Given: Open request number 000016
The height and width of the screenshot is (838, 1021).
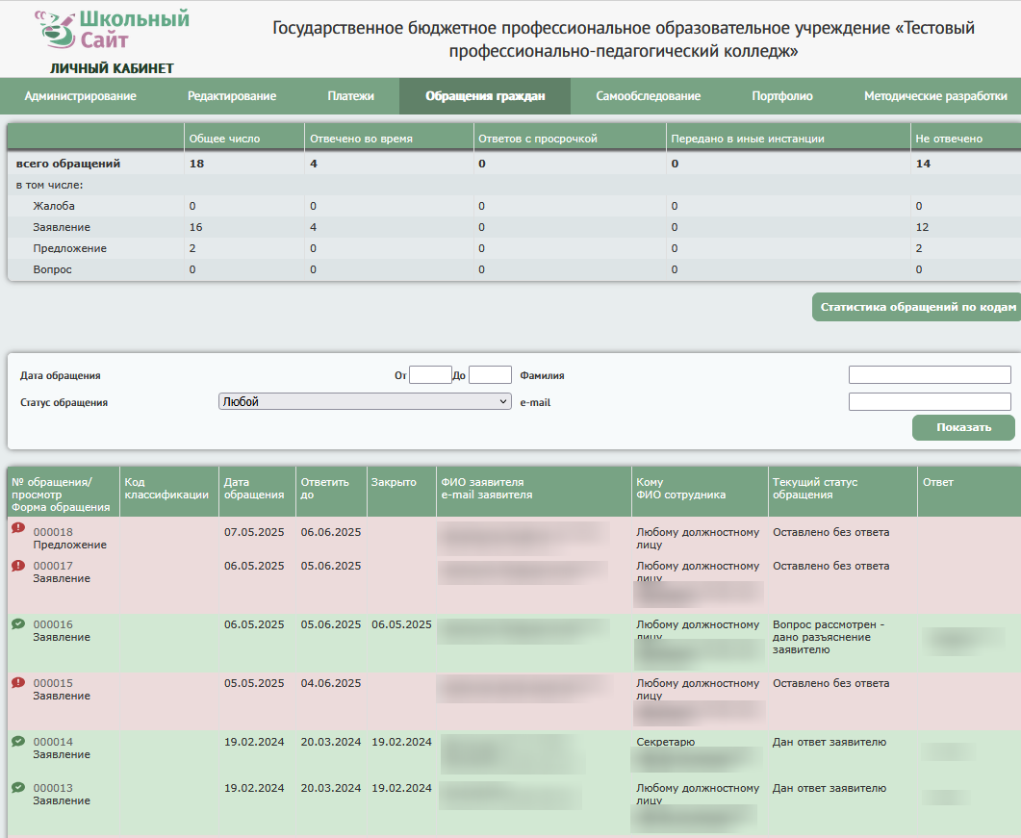Looking at the screenshot, I should (x=53, y=624).
